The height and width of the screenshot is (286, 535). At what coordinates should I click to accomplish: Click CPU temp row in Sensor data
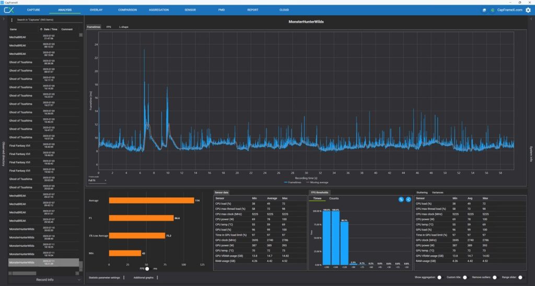pyautogui.click(x=260, y=224)
